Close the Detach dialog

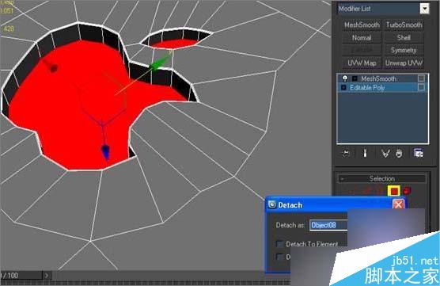click(398, 204)
